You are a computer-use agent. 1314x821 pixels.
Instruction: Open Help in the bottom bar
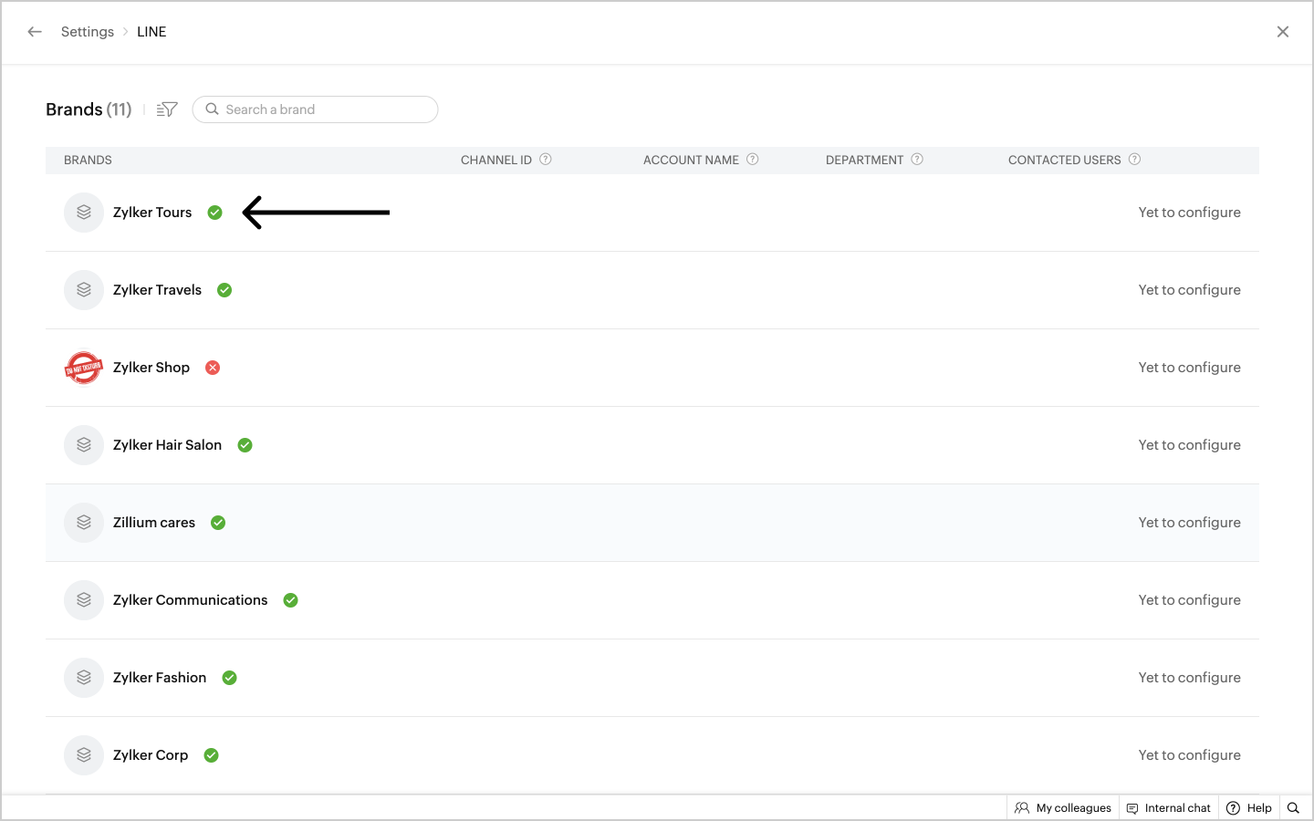click(1249, 808)
